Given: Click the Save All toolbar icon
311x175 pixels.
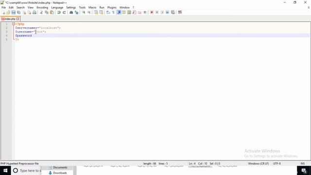Looking at the screenshot, I should (x=18, y=12).
